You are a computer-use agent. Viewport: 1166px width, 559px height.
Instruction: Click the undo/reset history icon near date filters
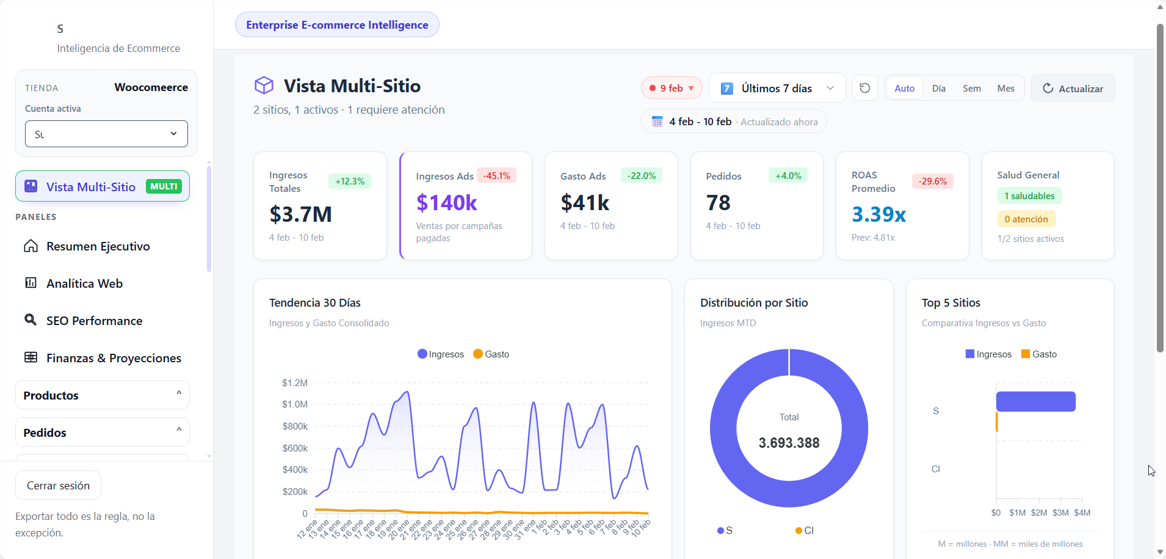click(865, 88)
